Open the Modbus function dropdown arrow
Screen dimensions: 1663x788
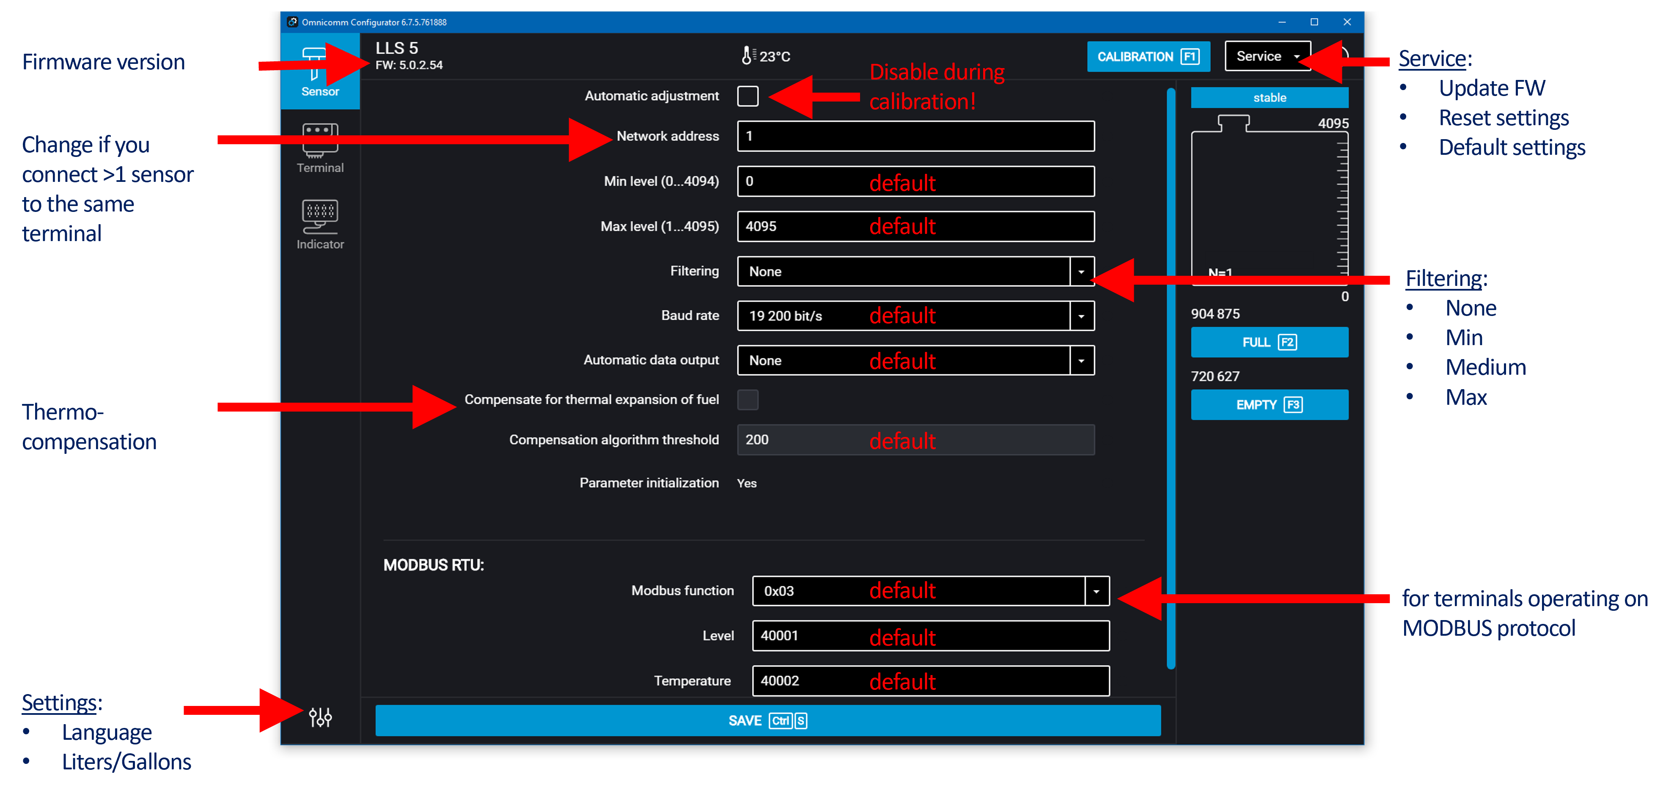[x=1096, y=591]
